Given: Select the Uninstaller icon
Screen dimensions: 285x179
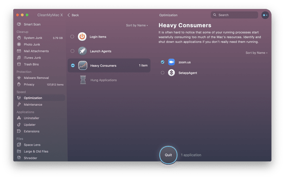Looking at the screenshot, I should pyautogui.click(x=19, y=118).
